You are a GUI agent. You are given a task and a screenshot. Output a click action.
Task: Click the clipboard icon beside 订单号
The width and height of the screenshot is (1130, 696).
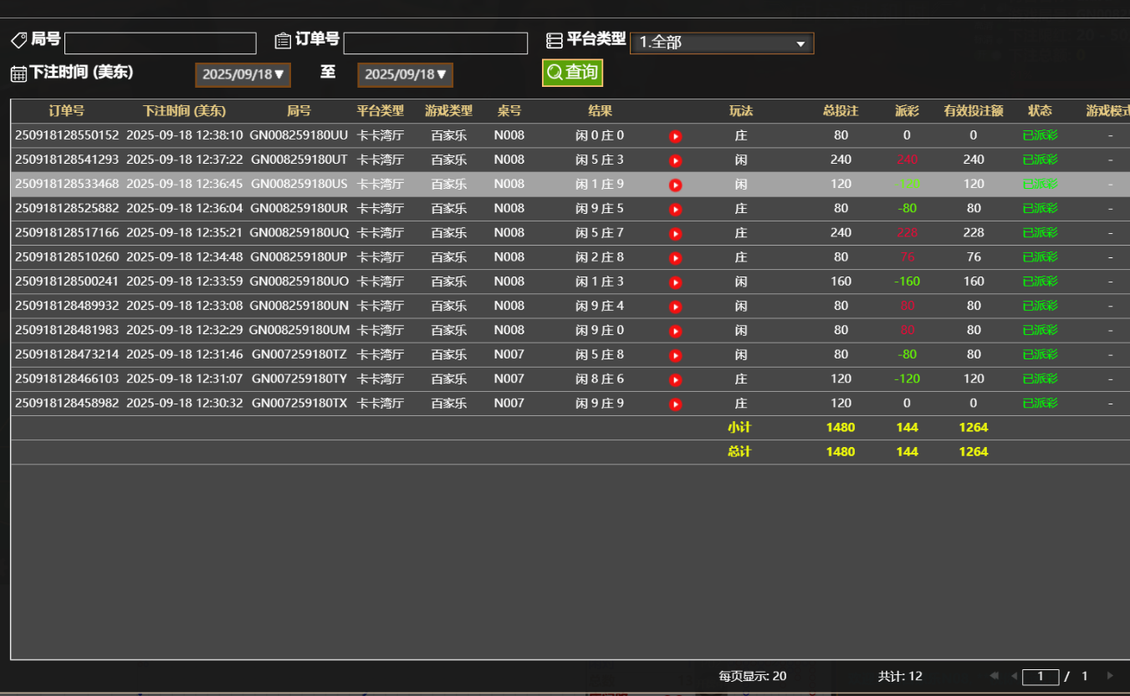coord(281,38)
